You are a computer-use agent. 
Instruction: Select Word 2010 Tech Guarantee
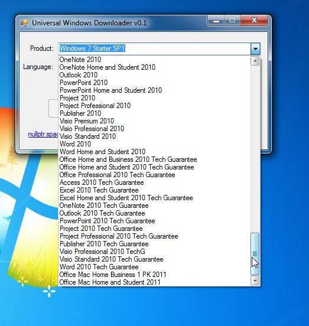pos(155,267)
